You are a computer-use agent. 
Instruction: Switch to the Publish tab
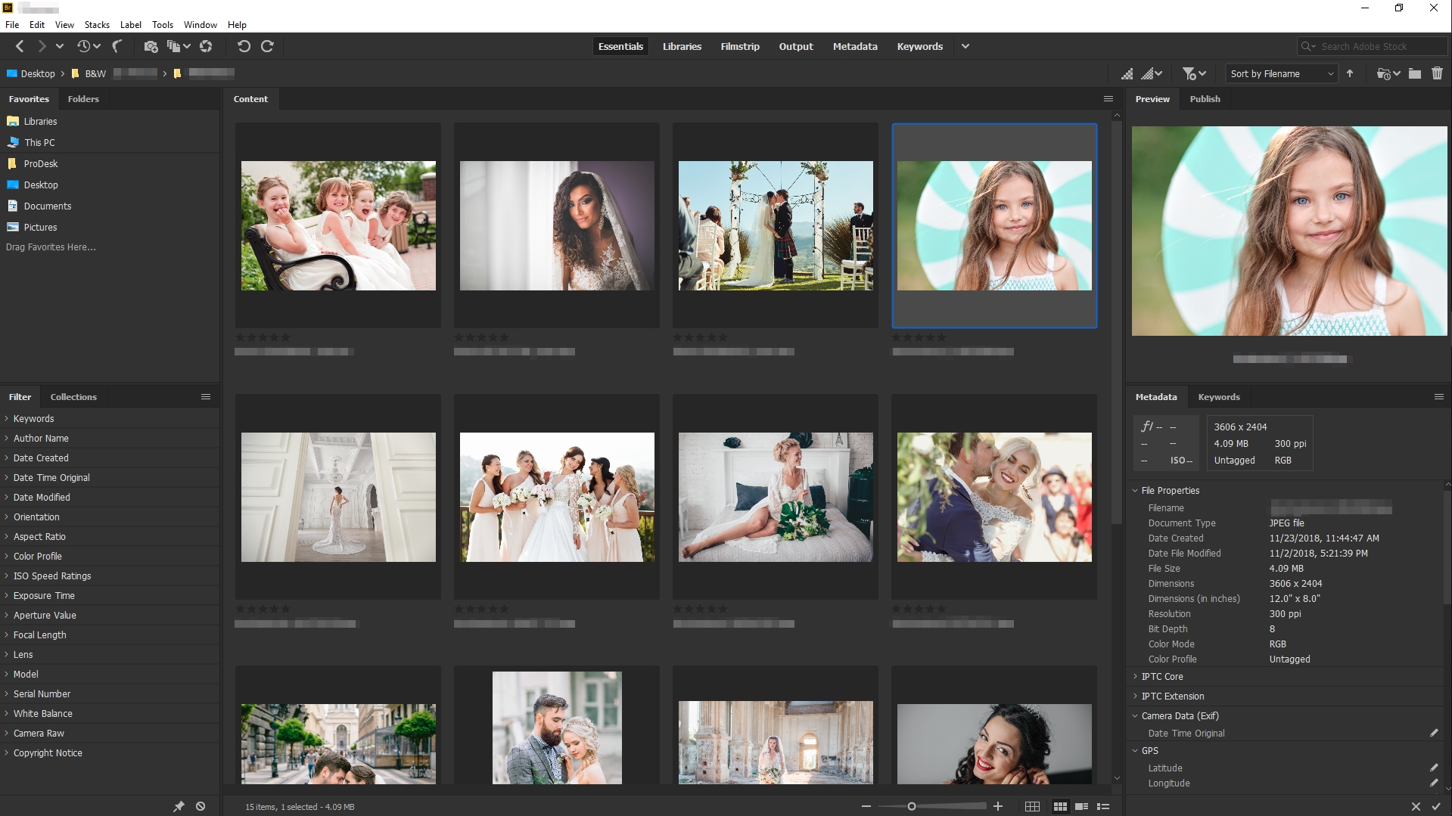click(1205, 98)
